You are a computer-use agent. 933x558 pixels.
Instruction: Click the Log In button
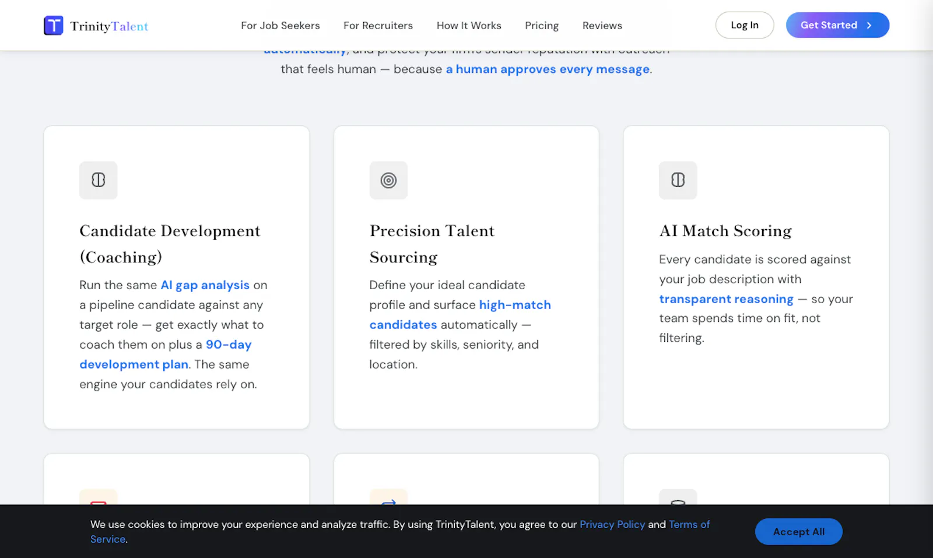tap(745, 25)
